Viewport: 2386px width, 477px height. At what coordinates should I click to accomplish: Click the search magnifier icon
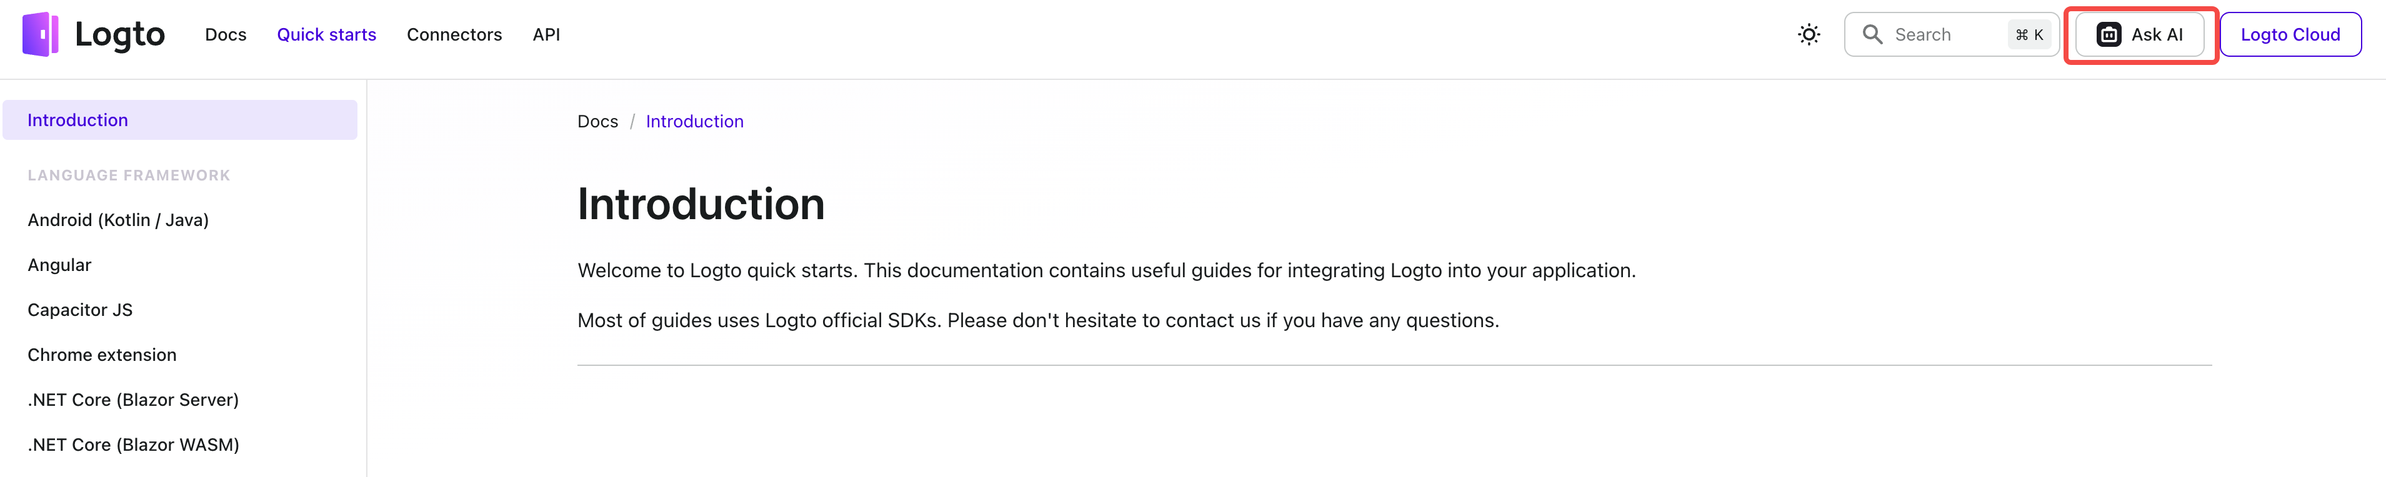click(x=1872, y=34)
